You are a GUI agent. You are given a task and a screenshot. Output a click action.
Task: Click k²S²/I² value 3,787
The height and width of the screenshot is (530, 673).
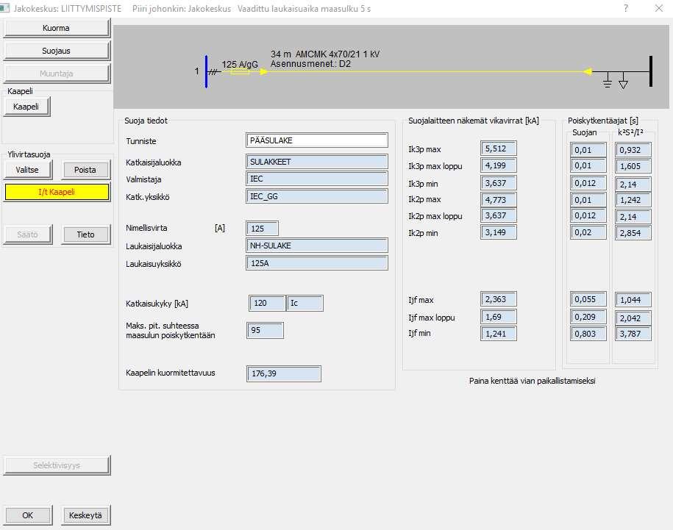(x=633, y=334)
